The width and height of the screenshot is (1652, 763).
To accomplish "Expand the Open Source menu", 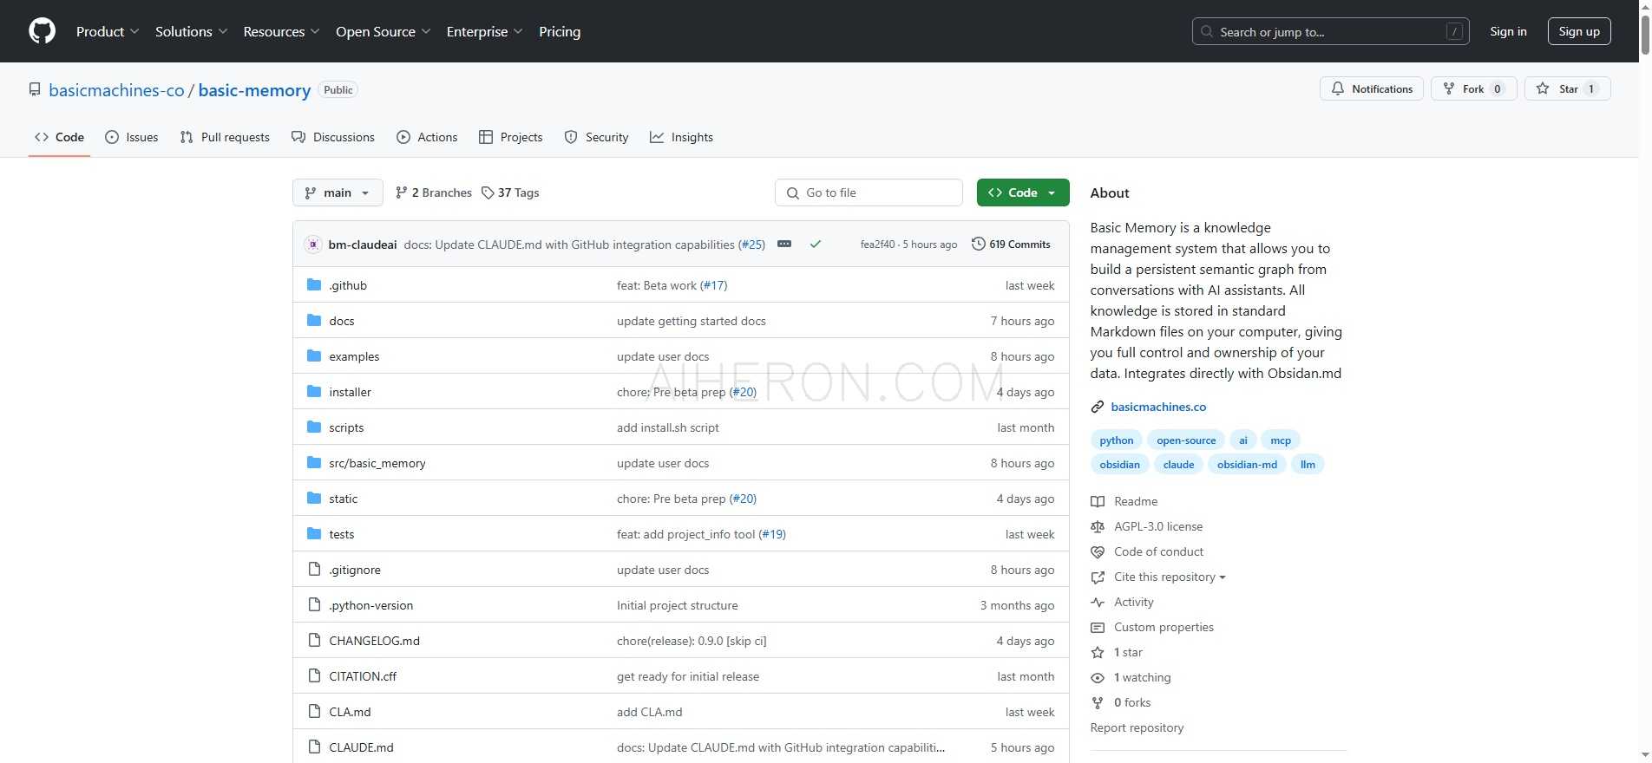I will (383, 31).
